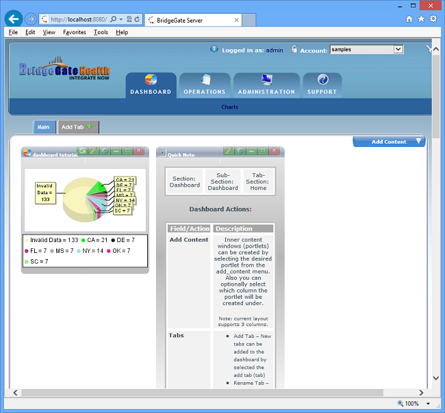Click the browser back arrow
This screenshot has height=413, width=445.
(13, 19)
